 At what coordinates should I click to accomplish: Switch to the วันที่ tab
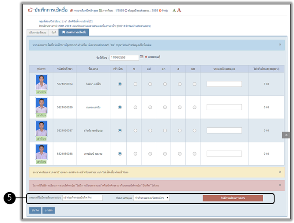(53, 32)
